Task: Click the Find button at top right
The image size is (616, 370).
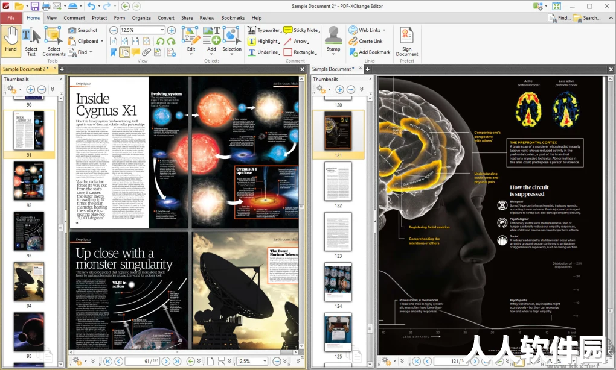Action: 559,18
